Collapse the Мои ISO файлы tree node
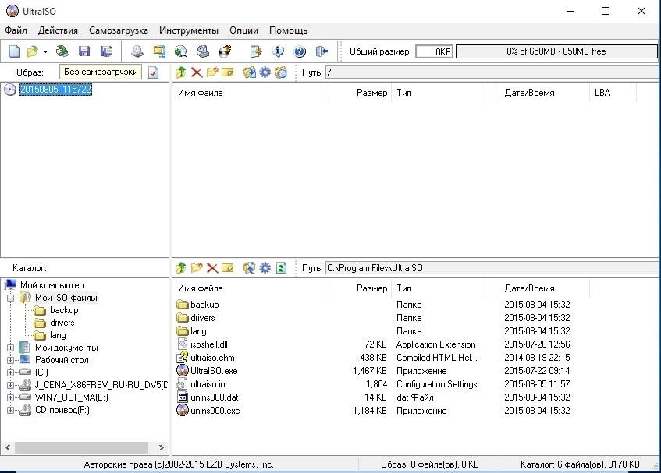The height and width of the screenshot is (473, 661). click(11, 298)
